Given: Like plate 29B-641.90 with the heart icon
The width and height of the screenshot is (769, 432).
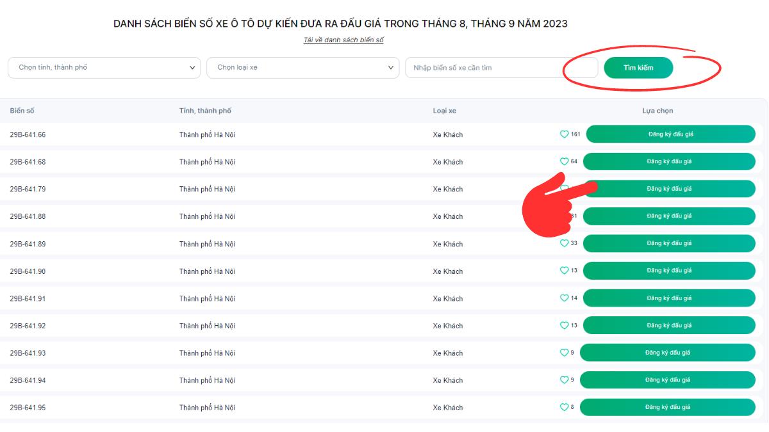Looking at the screenshot, I should click(564, 271).
